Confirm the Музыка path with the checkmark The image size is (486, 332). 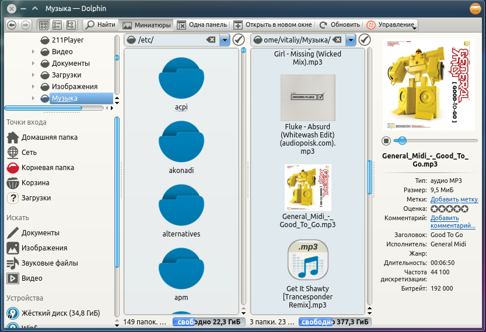coord(365,40)
